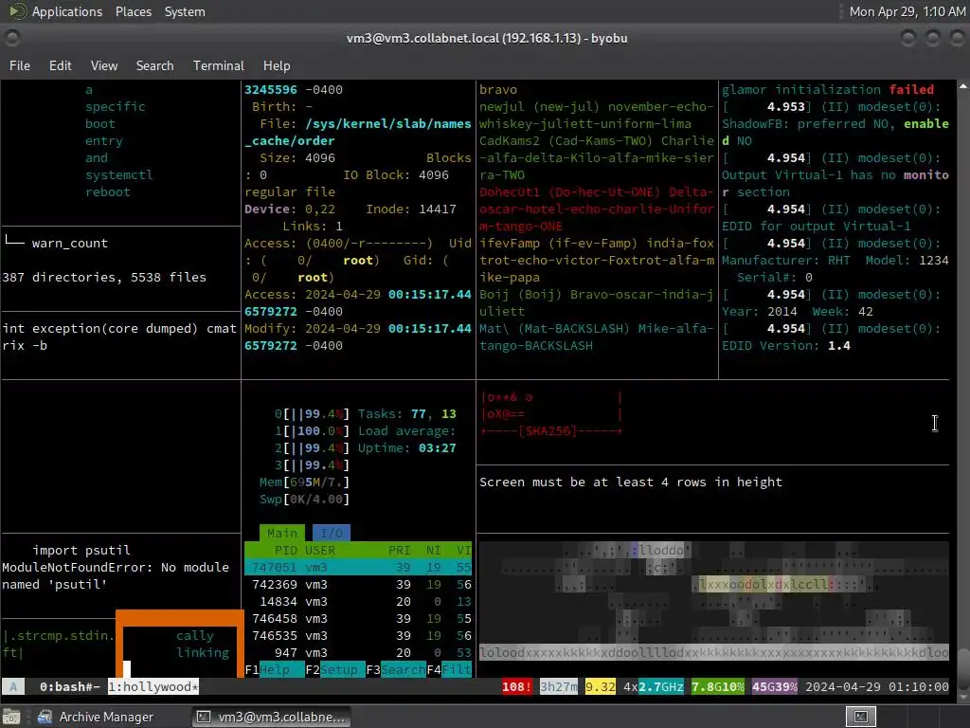Sort by the PRI column header
This screenshot has width=970, height=728.
[399, 551]
